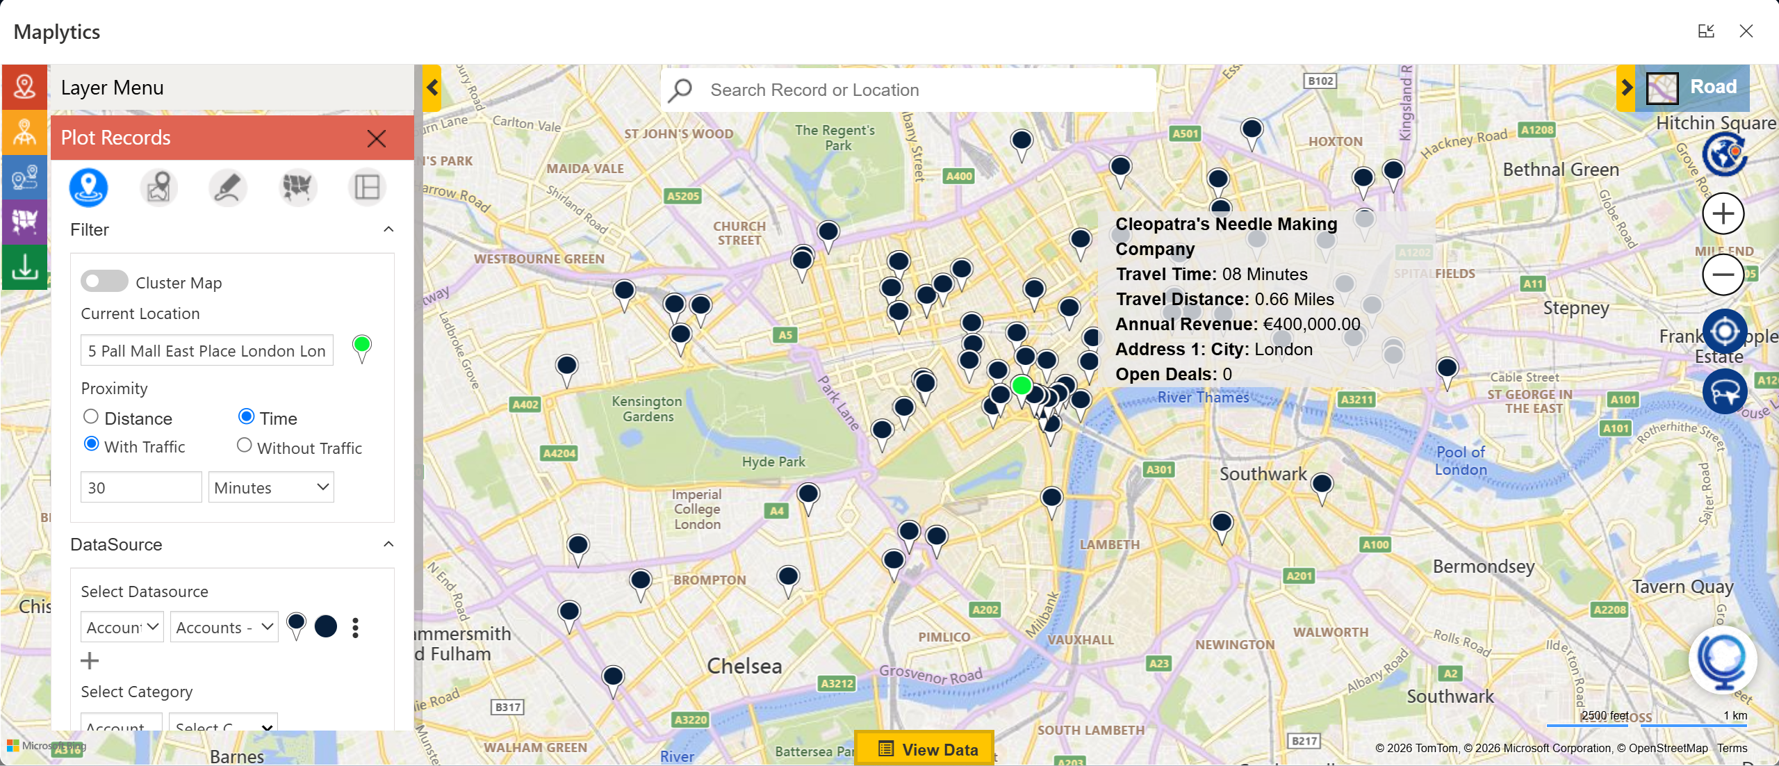Viewport: 1779px width, 766px height.
Task: Click the proximity value field showing 30
Action: [141, 487]
